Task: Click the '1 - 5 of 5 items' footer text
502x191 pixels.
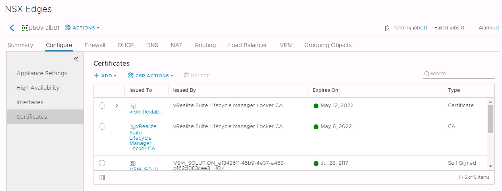Action: pos(474,177)
